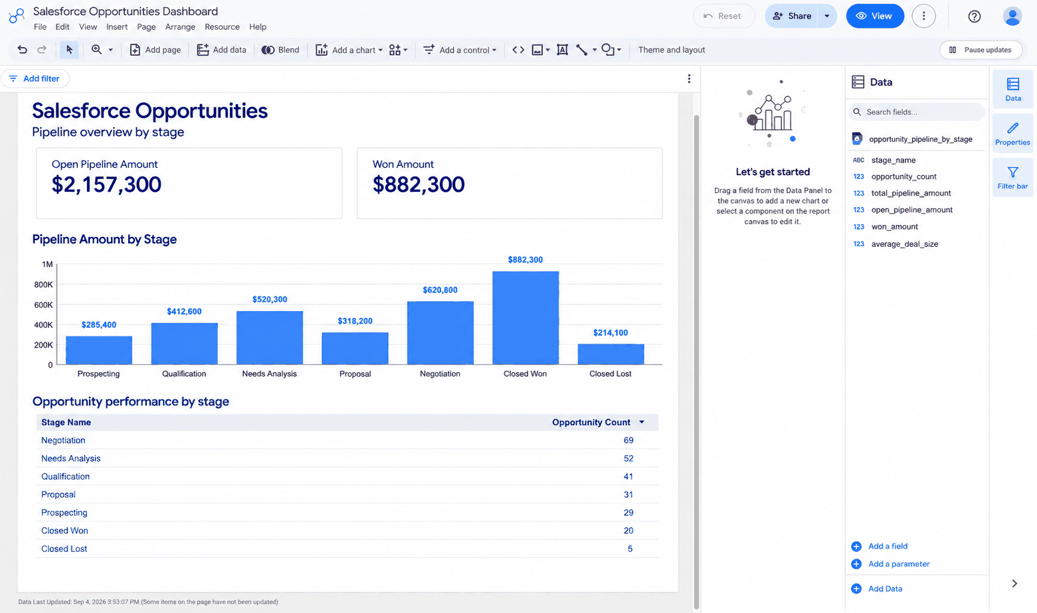Click the Share button
Image resolution: width=1037 pixels, height=613 pixels.
[x=791, y=16]
